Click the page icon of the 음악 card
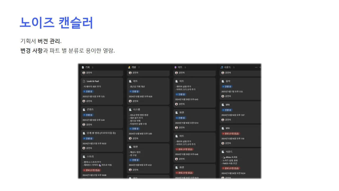This screenshot has width=339, height=191. [x=223, y=81]
